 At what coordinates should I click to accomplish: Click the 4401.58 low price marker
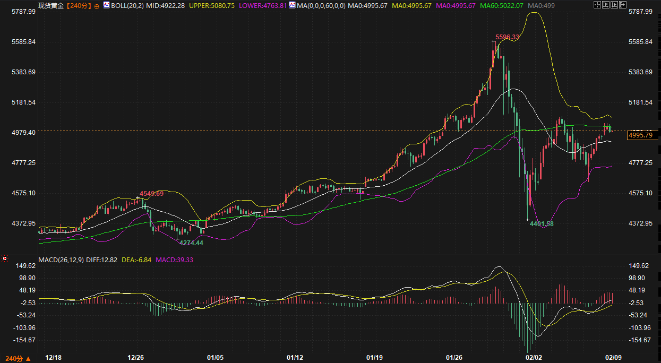(x=542, y=224)
